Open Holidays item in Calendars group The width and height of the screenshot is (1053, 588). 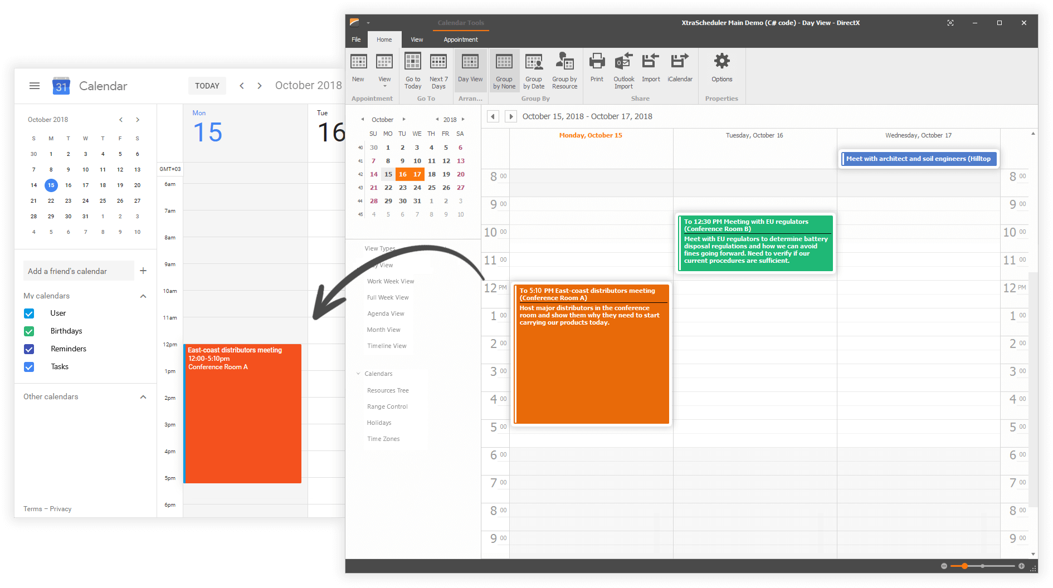[379, 423]
